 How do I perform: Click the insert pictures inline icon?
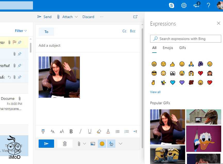(93, 143)
